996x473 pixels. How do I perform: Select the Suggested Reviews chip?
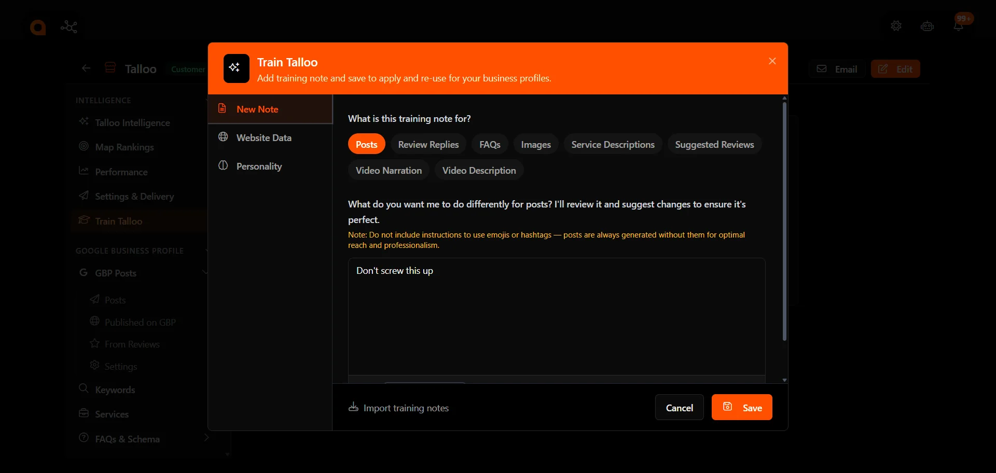pos(714,144)
